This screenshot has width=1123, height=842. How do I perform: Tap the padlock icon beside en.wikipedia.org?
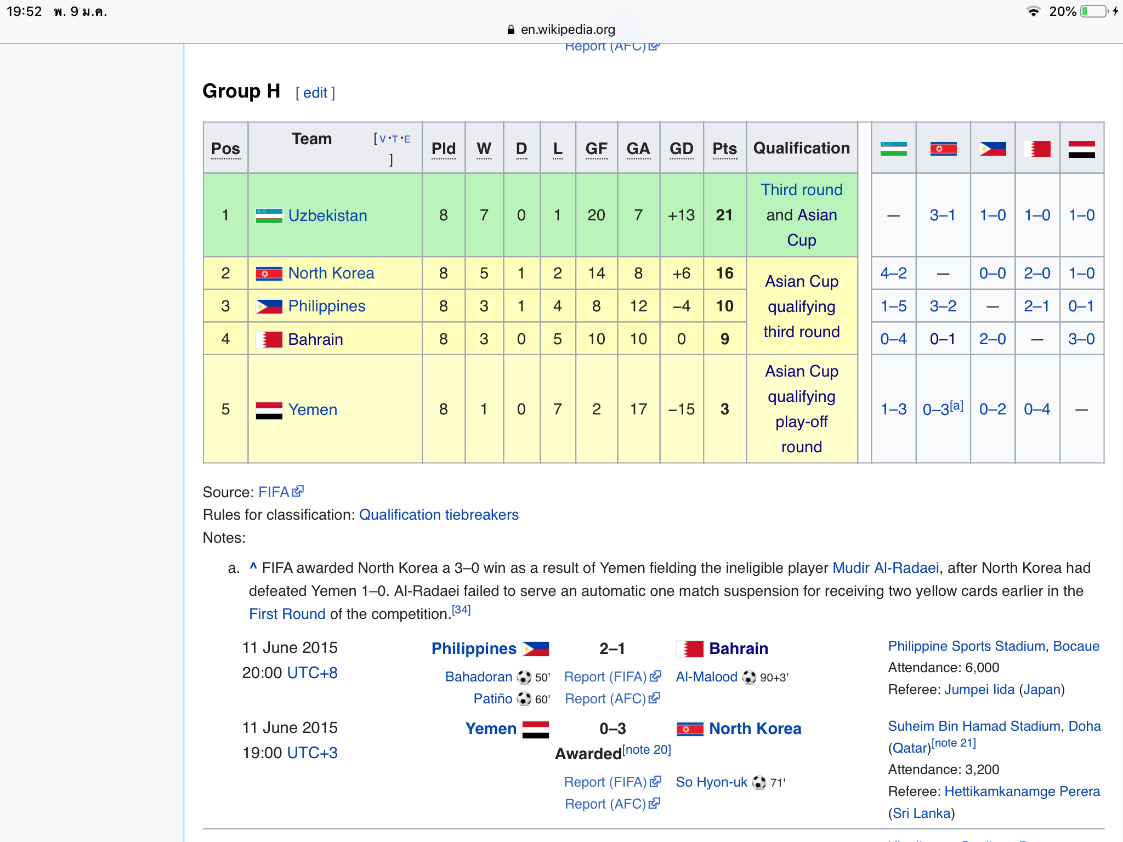511,30
